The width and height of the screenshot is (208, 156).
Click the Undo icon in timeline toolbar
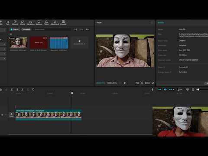pyautogui.click(x=1, y=90)
